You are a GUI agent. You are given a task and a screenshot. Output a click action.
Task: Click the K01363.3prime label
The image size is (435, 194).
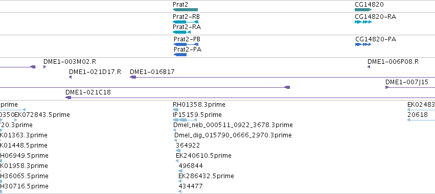tap(24, 135)
